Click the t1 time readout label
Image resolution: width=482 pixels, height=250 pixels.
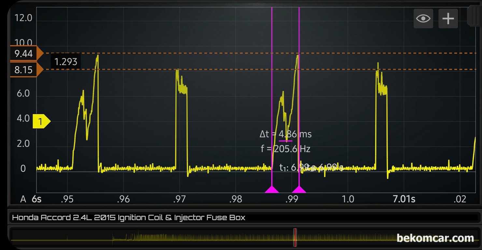(288, 167)
